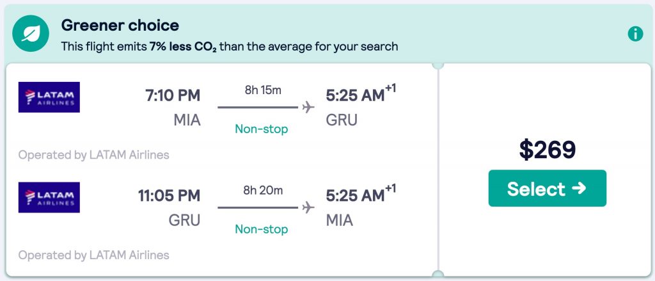The image size is (655, 281).
Task: Click the Greener choice heading
Action: pos(120,26)
